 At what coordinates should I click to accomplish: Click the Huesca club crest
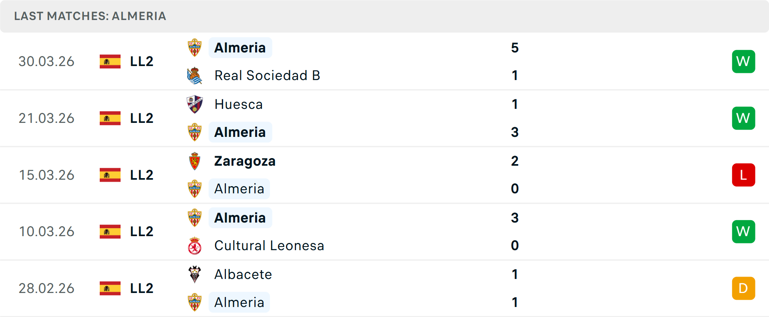coord(195,104)
